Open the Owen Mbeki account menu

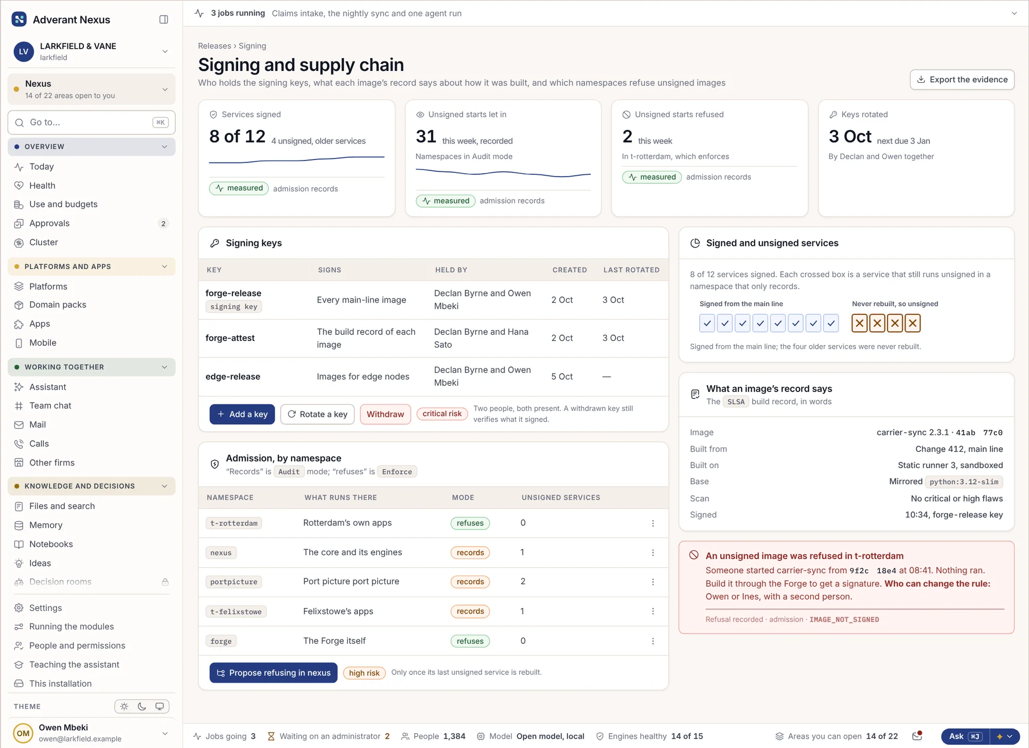tap(92, 733)
